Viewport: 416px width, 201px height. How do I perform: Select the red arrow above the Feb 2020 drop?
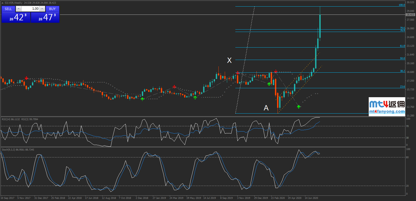click(276, 71)
